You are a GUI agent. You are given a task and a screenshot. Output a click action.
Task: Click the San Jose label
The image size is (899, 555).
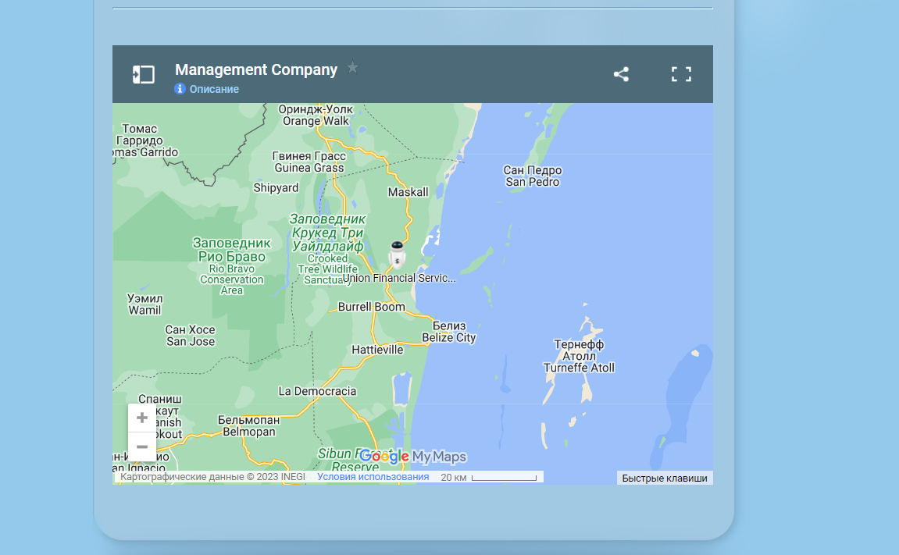pyautogui.click(x=191, y=336)
